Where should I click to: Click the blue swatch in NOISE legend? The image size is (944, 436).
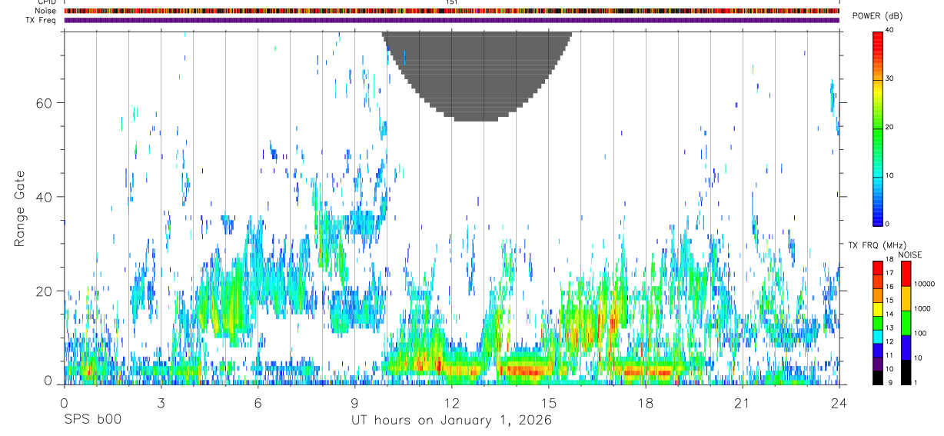click(x=906, y=348)
